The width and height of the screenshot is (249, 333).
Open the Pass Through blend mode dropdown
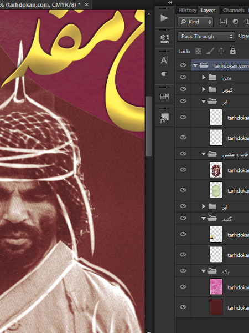206,36
